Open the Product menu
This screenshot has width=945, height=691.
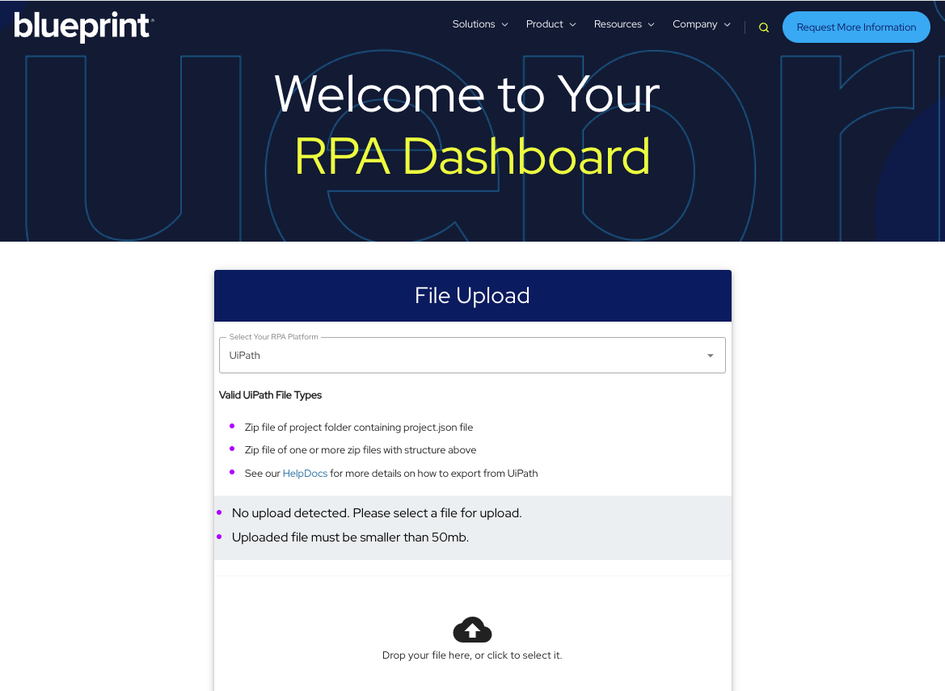(545, 24)
